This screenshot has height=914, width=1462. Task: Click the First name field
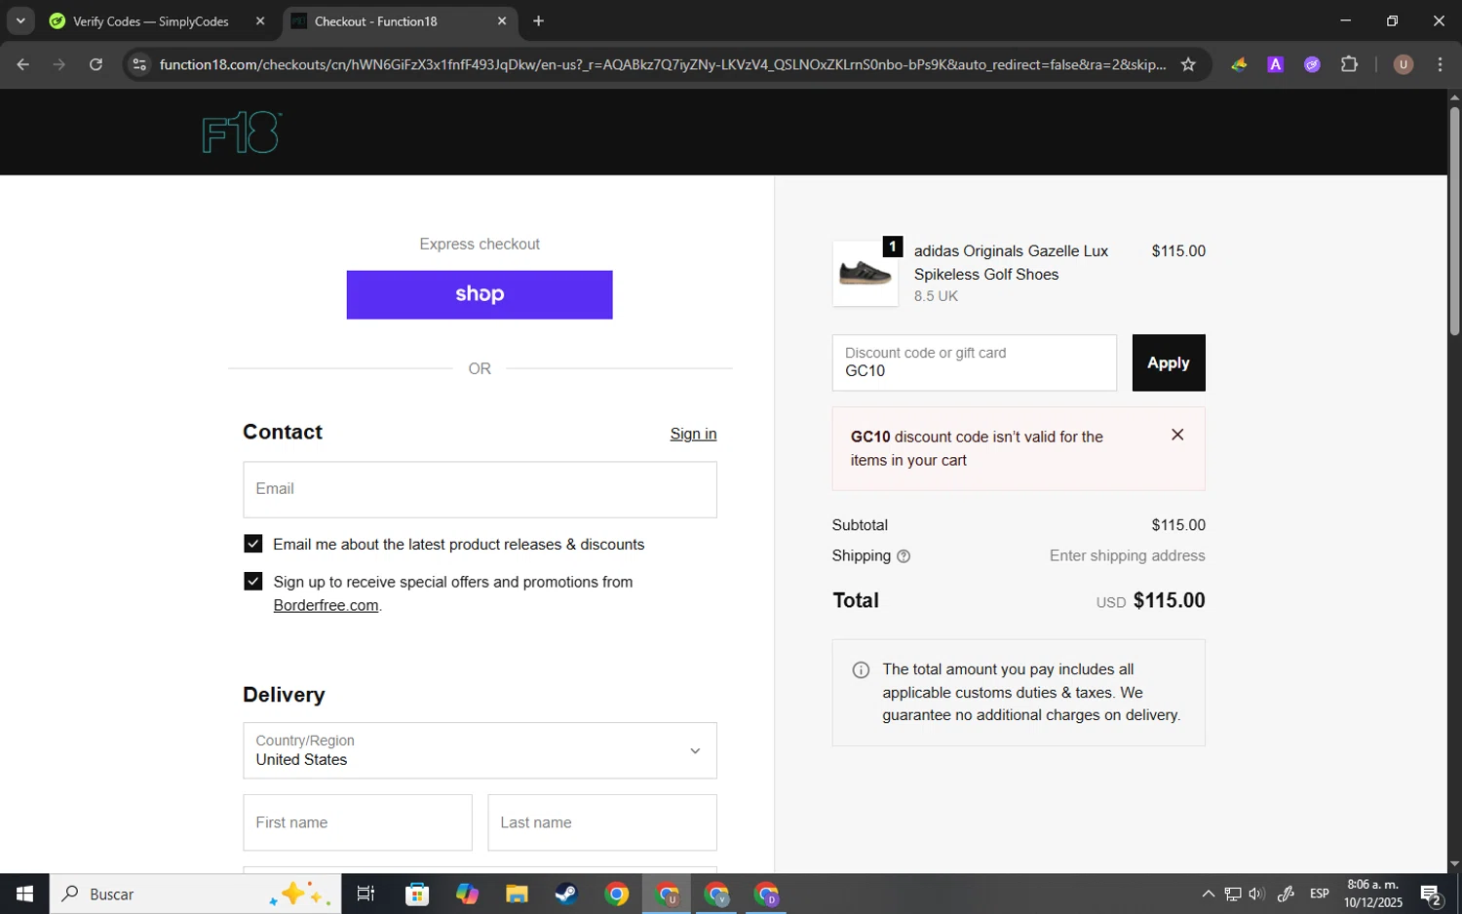[358, 822]
